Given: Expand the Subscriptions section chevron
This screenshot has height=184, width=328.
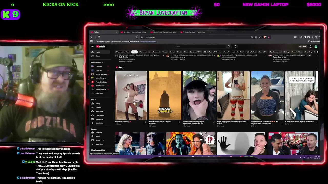Looking at the screenshot, I should click(102, 63).
